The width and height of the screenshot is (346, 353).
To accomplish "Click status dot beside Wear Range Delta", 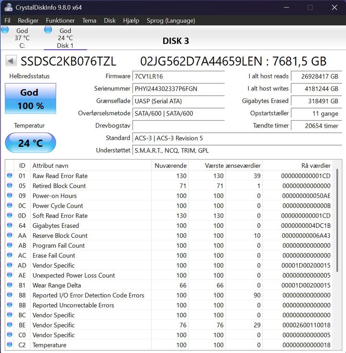I will point(10,285).
